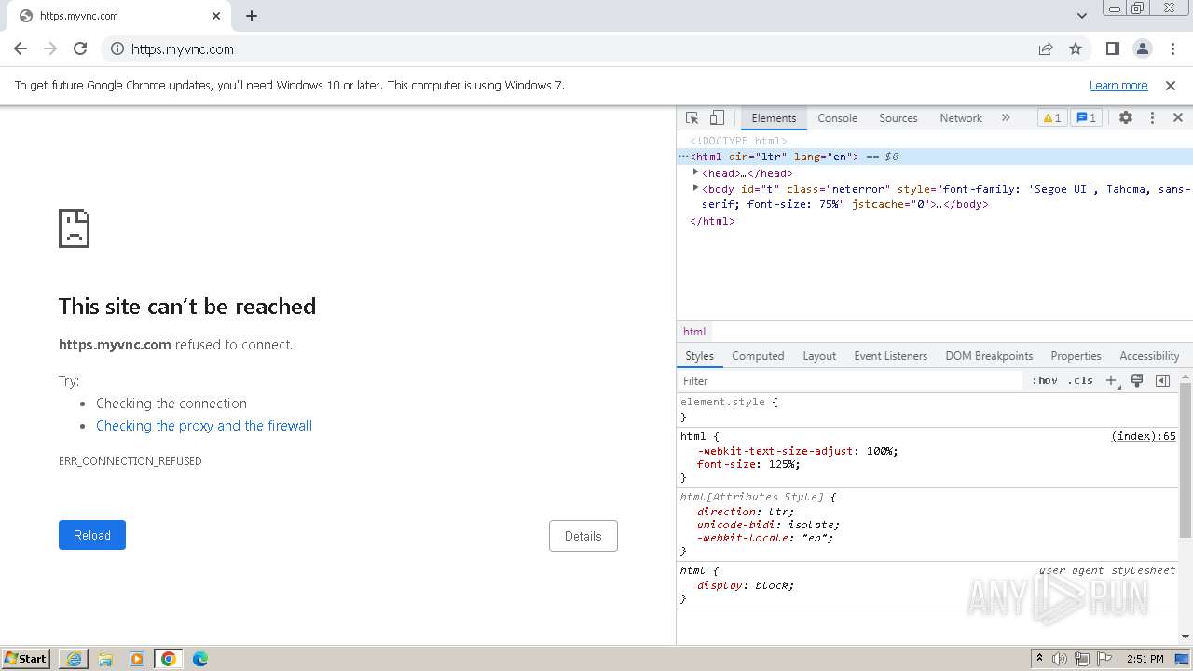This screenshot has height=671, width=1193.
Task: Reload page from browser toolbar
Action: (80, 49)
